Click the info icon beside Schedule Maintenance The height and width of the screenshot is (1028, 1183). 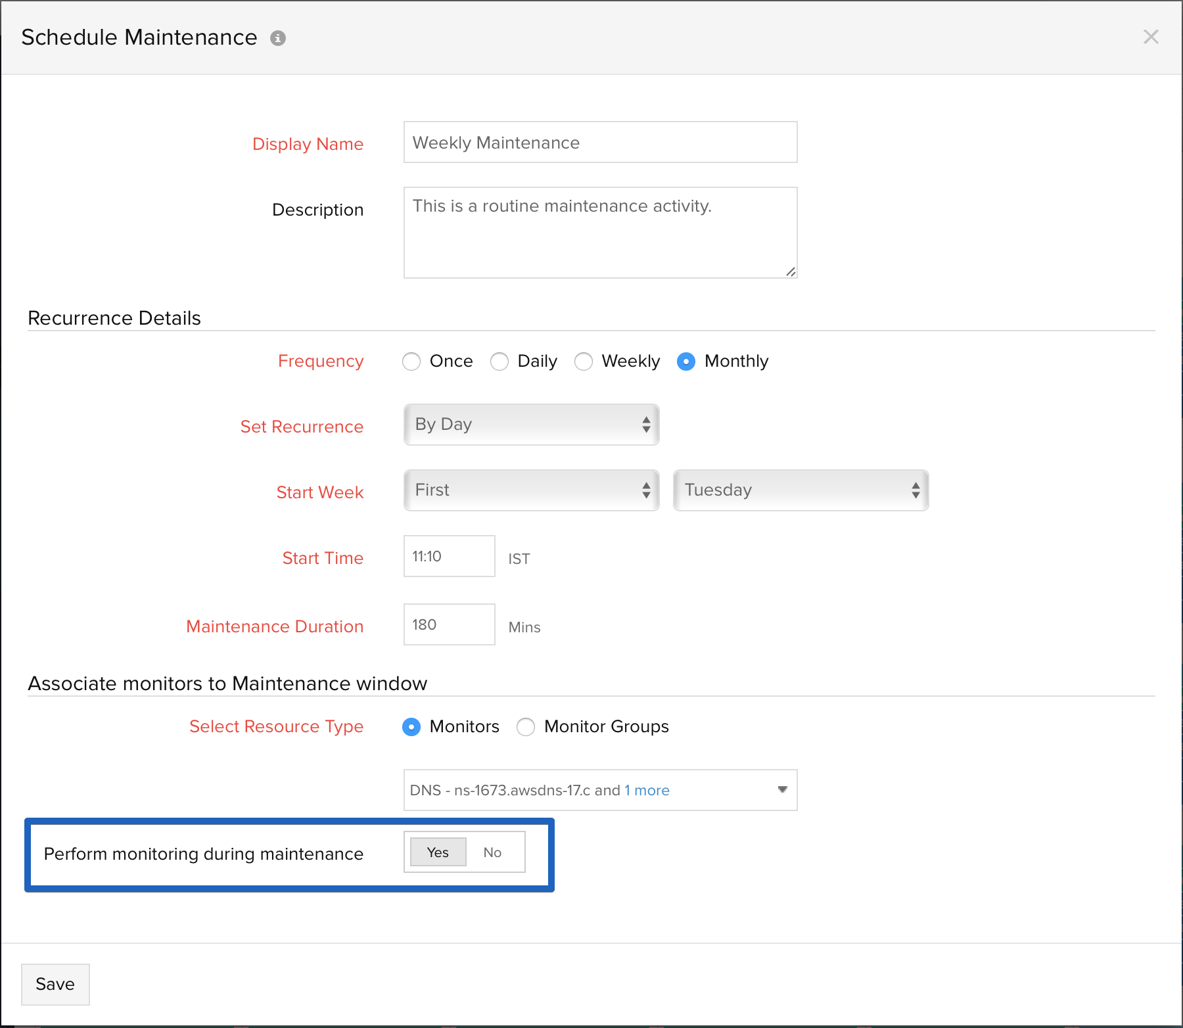coord(278,38)
